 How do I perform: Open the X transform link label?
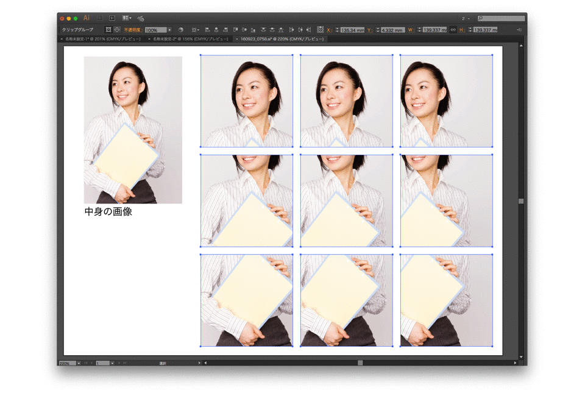pyautogui.click(x=329, y=30)
